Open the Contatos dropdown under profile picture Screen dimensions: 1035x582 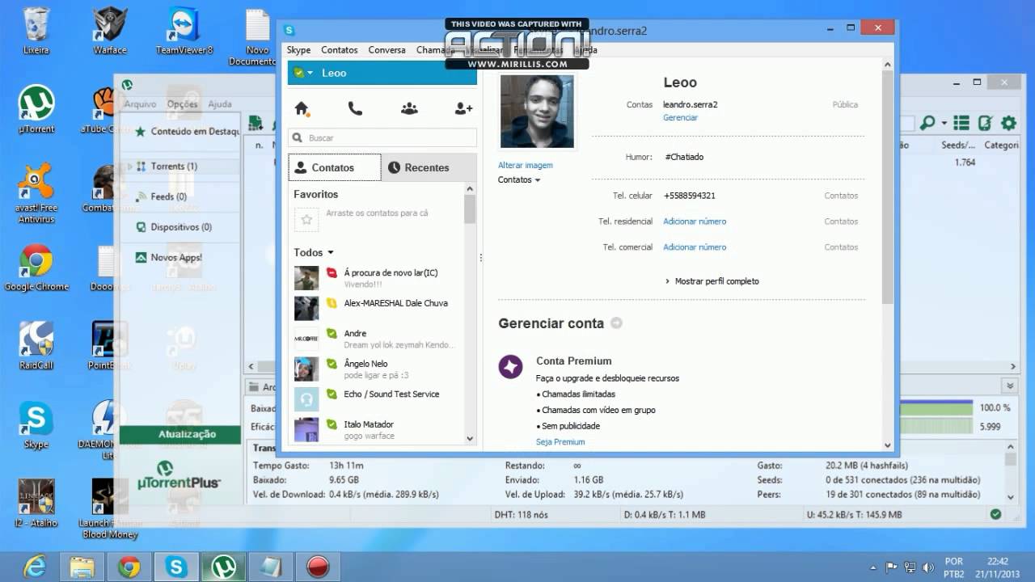pos(519,179)
